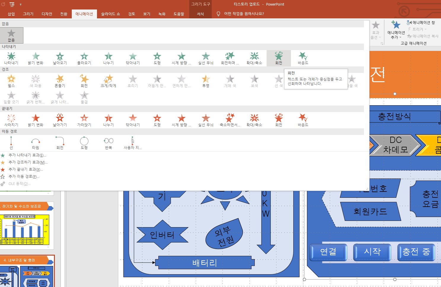The width and height of the screenshot is (441, 287).
Task: Apply the entrance 확대/축소 effect
Action: [254, 58]
